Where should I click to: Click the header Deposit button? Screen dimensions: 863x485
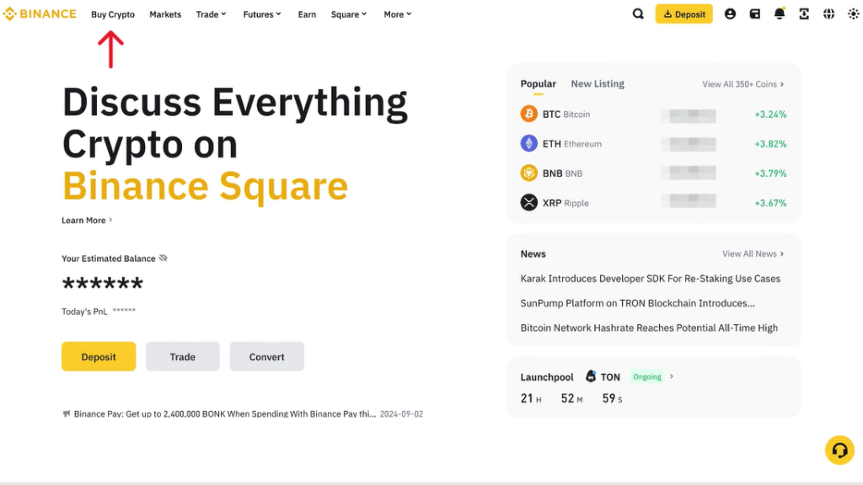(683, 13)
